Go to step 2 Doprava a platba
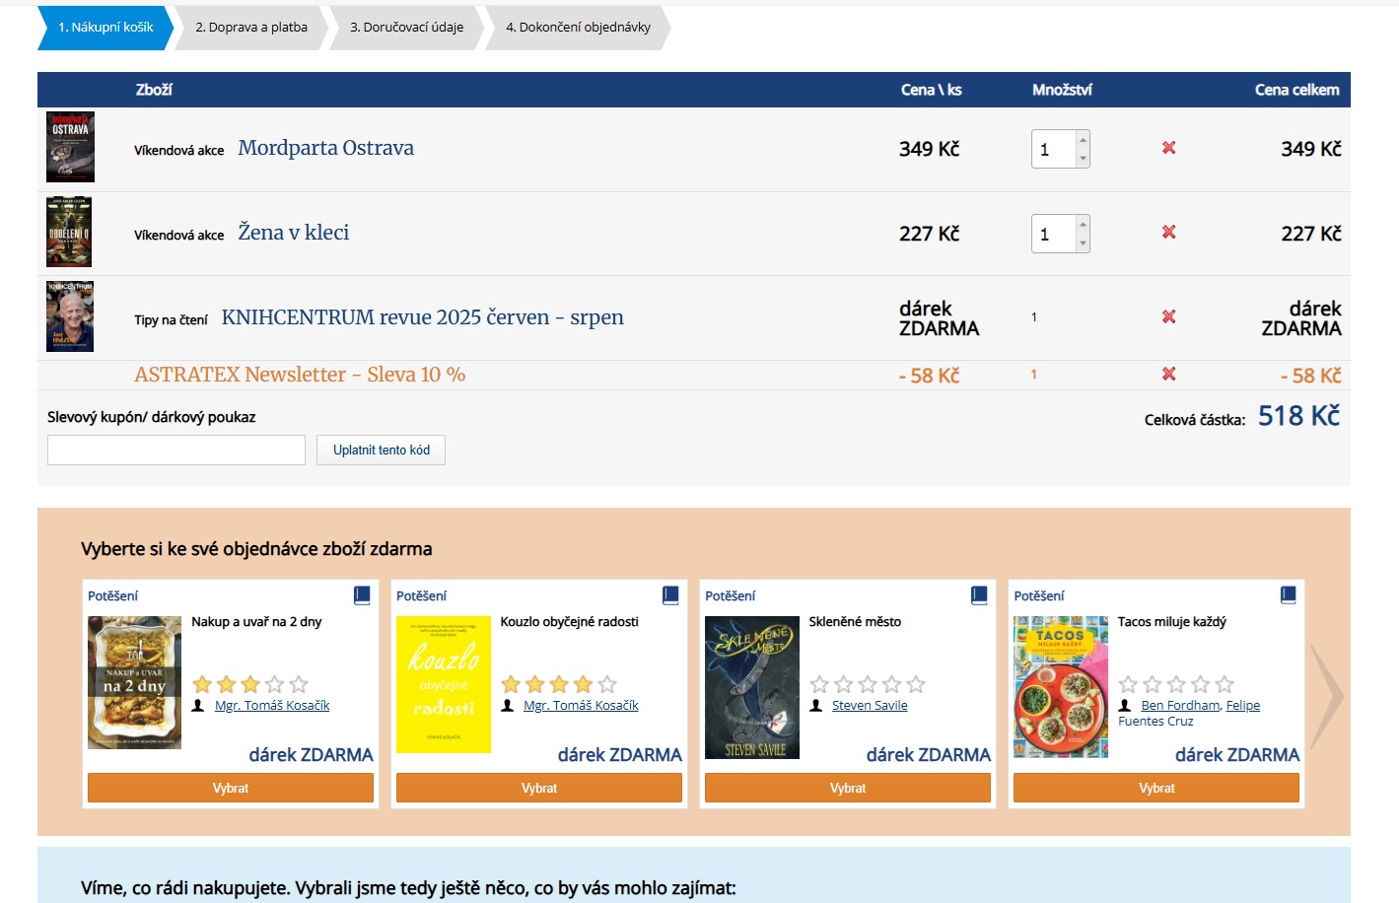Screen dimensions: 1399x903 [251, 28]
